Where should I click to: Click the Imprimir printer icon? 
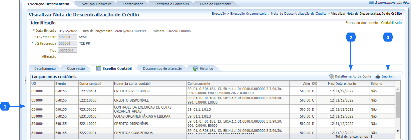[378, 76]
